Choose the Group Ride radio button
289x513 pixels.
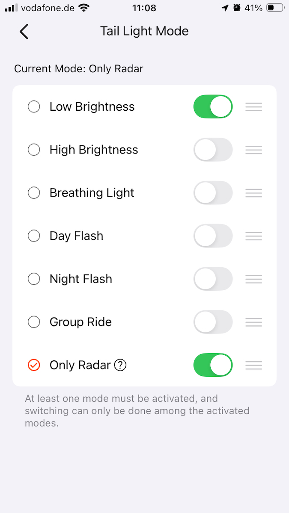[34, 322]
